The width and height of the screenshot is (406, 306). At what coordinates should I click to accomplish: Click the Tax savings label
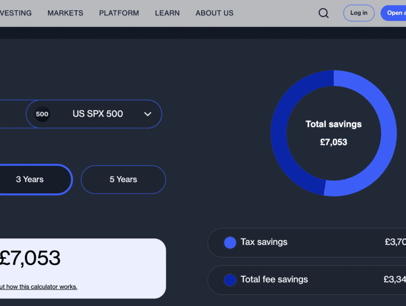click(x=264, y=242)
